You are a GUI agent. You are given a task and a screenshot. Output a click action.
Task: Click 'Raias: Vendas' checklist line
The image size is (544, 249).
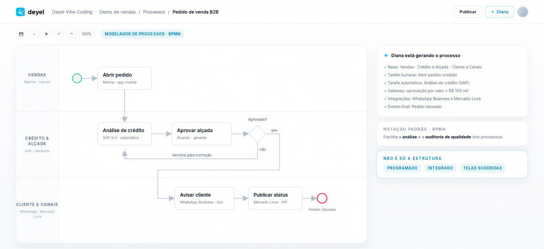[432, 67]
